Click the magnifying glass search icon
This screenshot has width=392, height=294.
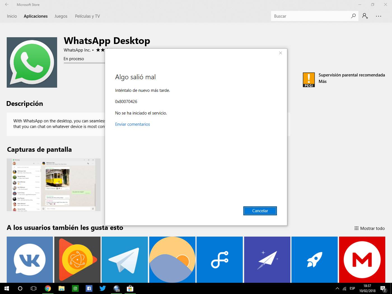tap(353, 16)
